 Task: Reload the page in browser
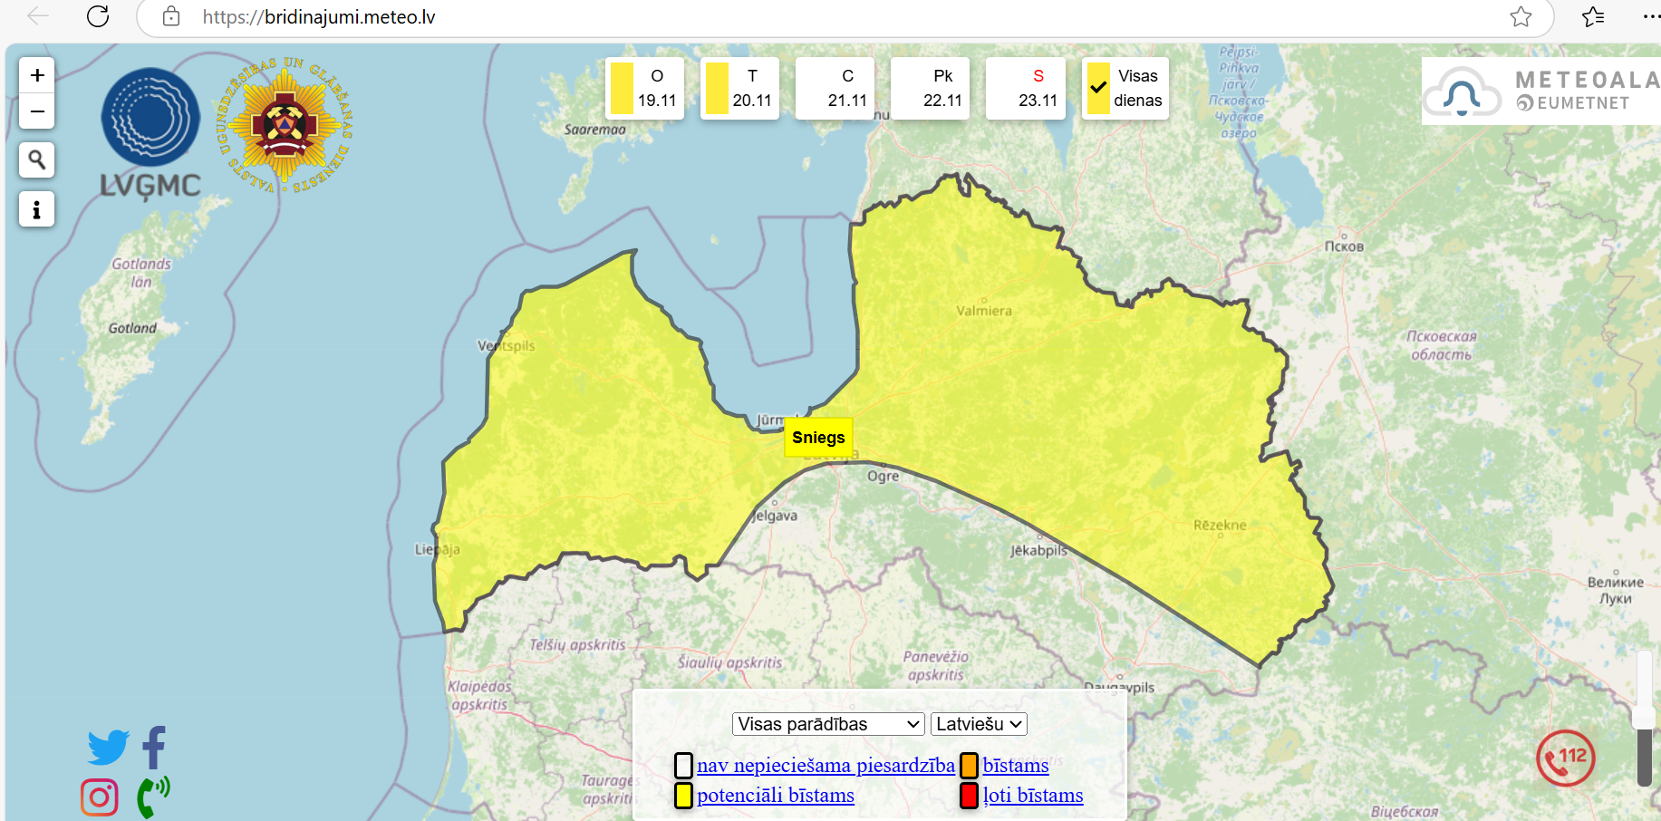(98, 16)
